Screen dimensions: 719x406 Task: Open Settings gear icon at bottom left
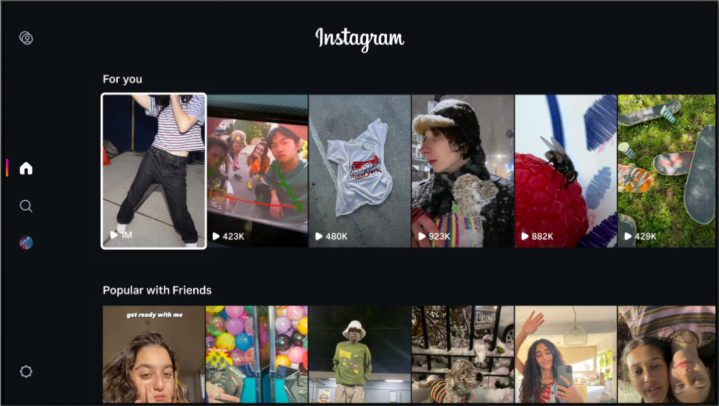(x=26, y=371)
